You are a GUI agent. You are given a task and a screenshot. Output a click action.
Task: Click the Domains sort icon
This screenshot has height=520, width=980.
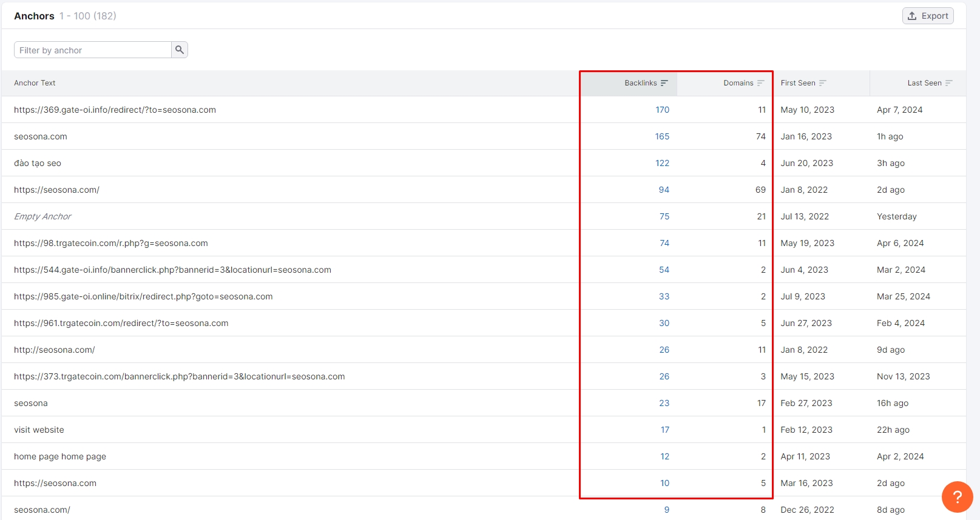coord(760,83)
